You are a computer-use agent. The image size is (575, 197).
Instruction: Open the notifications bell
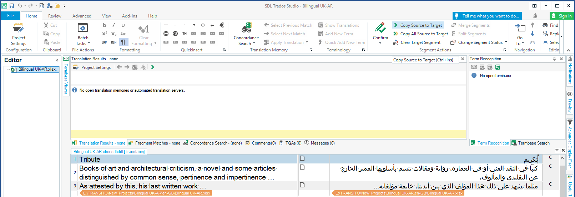535,16
